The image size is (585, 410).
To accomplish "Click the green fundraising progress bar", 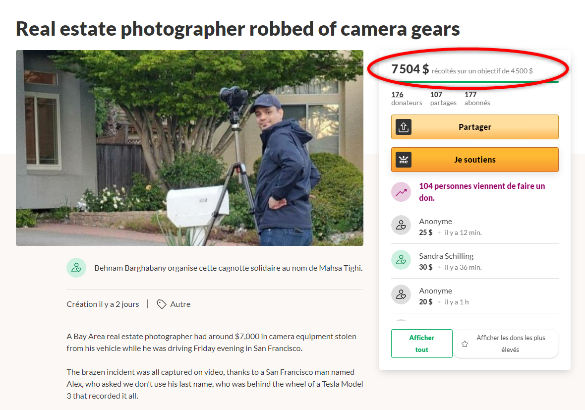I will pyautogui.click(x=474, y=81).
